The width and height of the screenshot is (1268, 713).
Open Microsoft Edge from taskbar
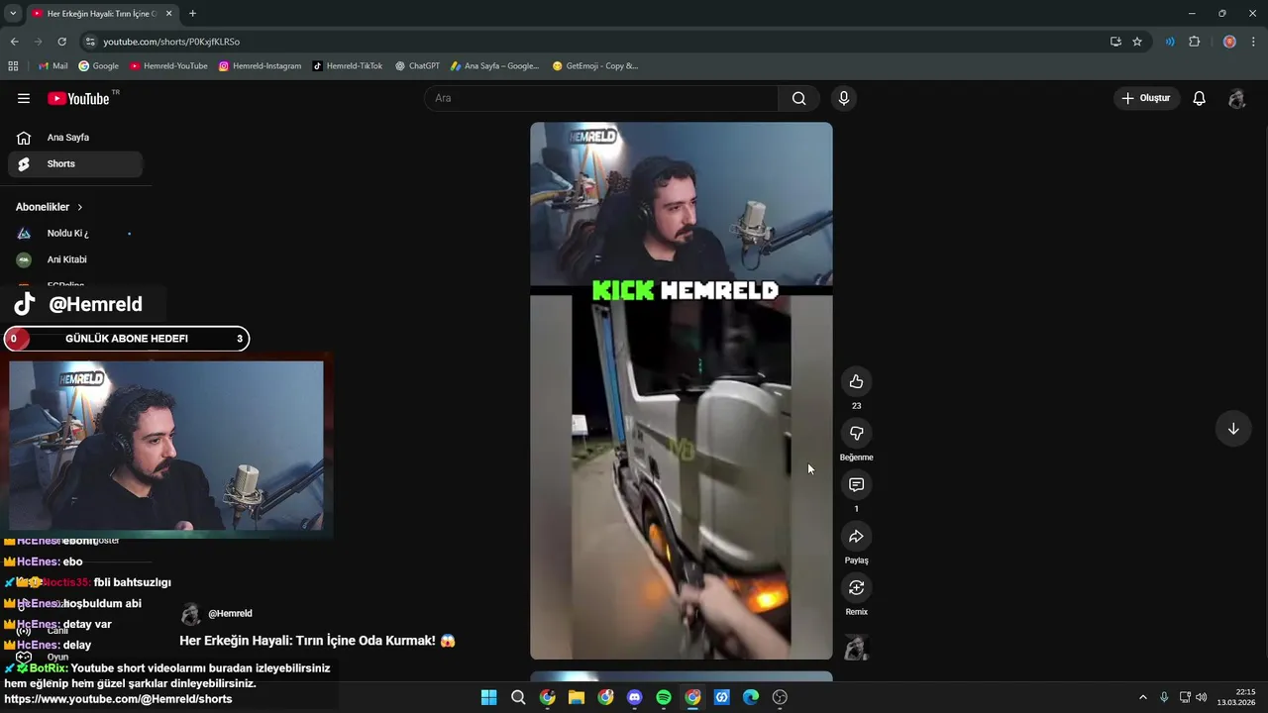coord(751,697)
